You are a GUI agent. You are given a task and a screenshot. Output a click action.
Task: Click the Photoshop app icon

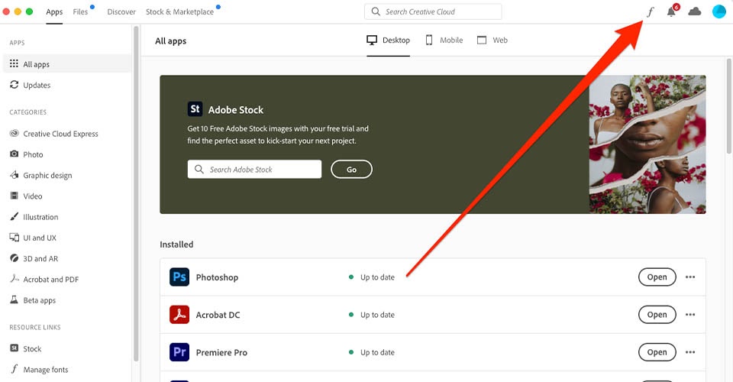(x=179, y=277)
